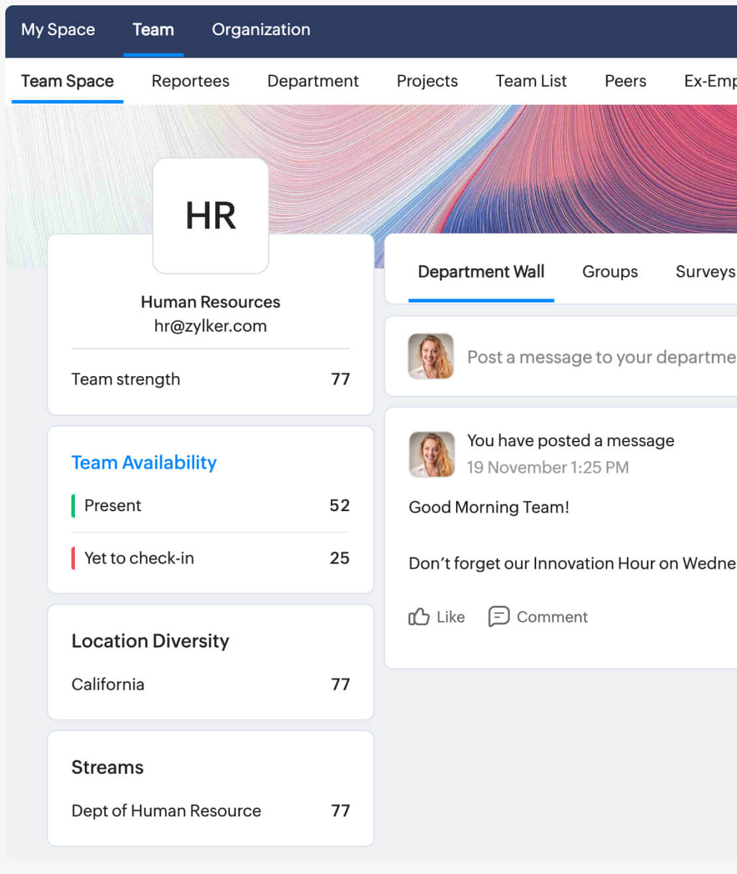
Task: Switch to the Organization tab
Action: tap(260, 30)
